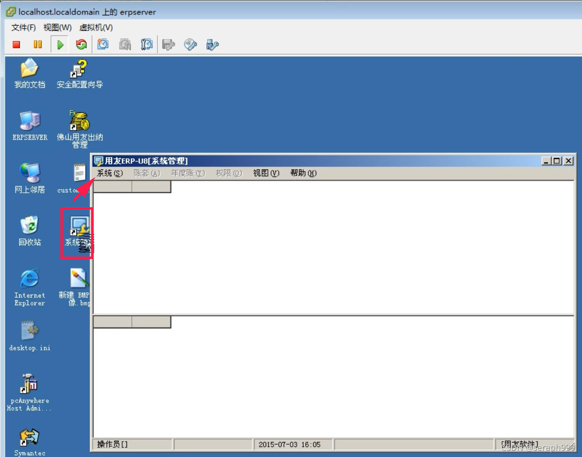Open 安全配置向导 desktop shortcut
The width and height of the screenshot is (582, 457).
[x=80, y=73]
